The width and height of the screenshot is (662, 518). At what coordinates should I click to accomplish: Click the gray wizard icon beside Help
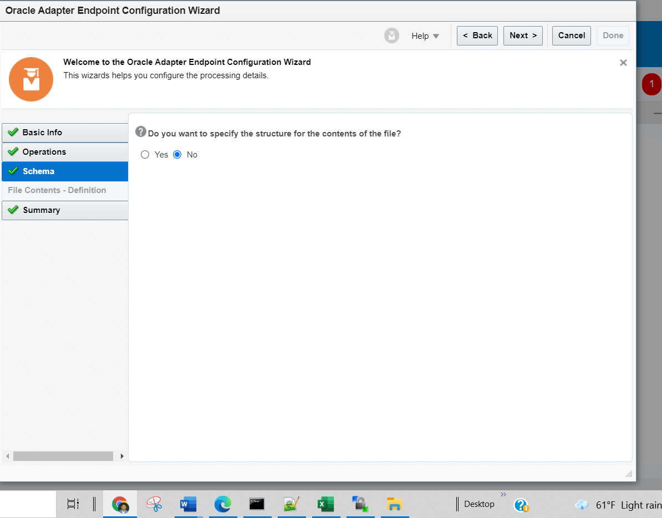coord(391,35)
